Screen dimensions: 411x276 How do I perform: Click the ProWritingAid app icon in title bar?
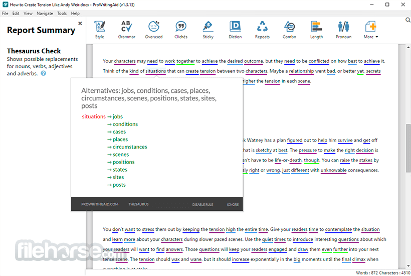(x=5, y=5)
